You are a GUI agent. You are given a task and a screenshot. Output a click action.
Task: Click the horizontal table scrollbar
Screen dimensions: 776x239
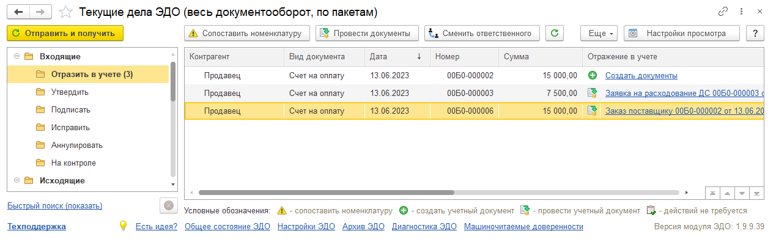pos(327,192)
